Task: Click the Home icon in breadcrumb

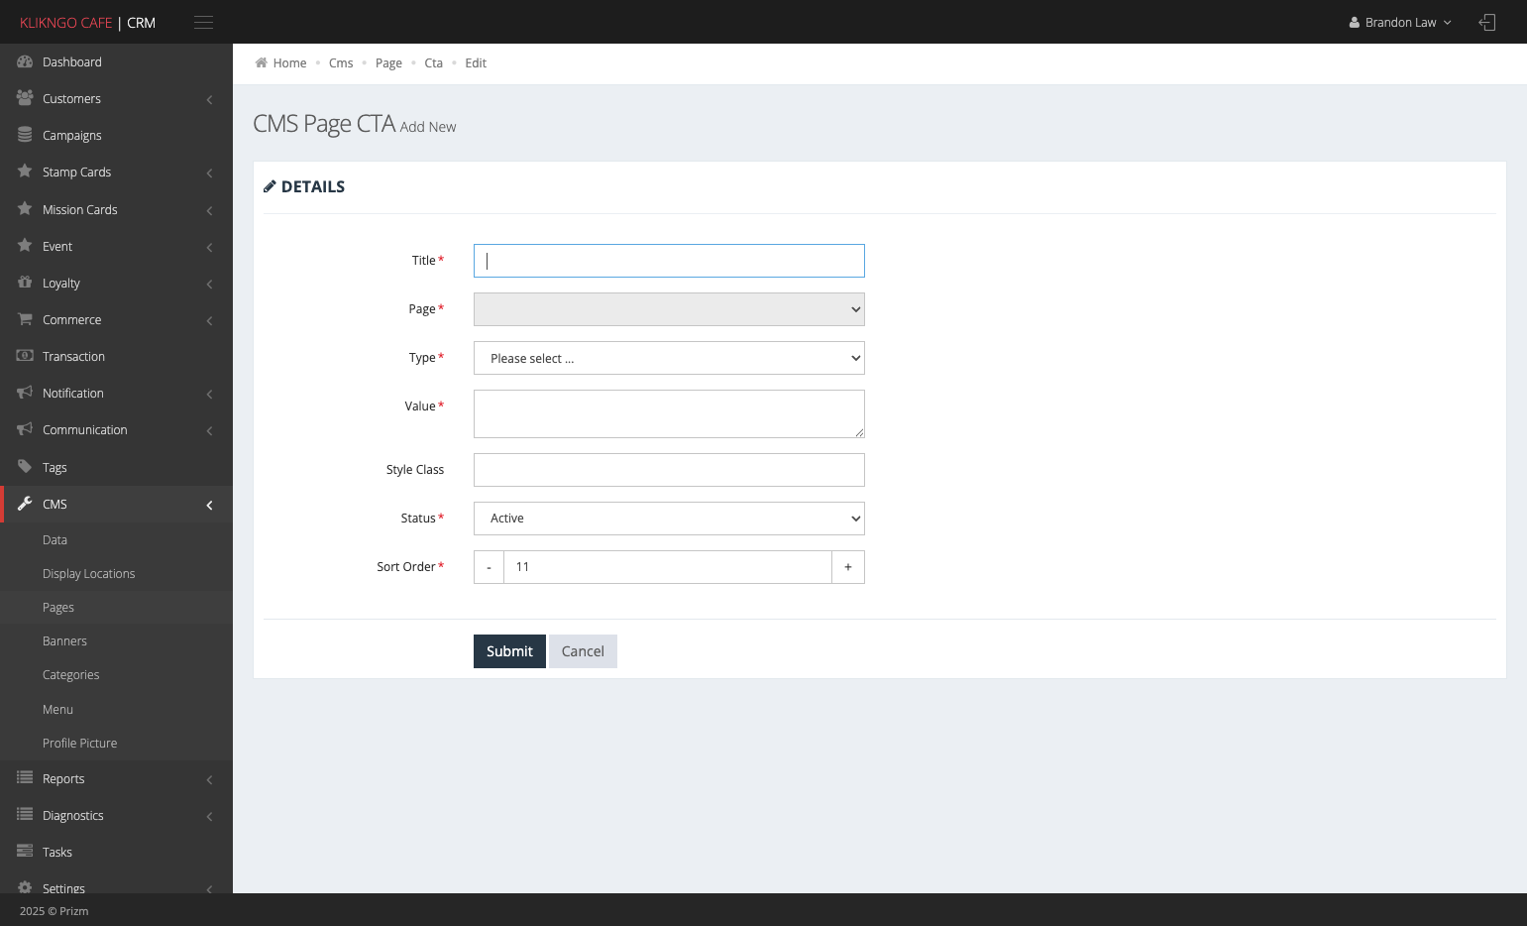Action: tap(261, 62)
